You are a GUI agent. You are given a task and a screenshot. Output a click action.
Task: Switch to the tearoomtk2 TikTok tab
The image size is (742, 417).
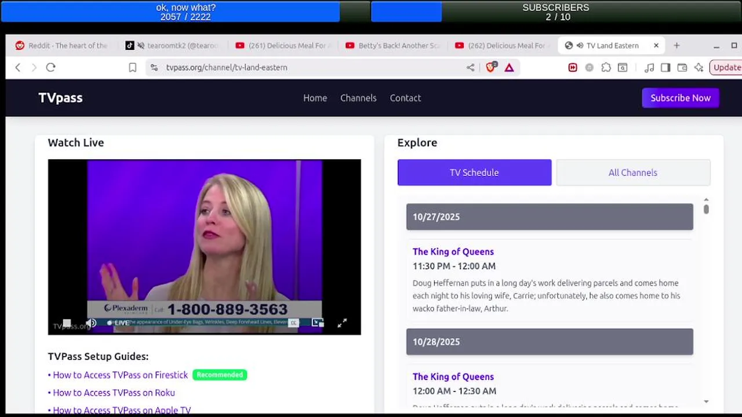[173, 45]
